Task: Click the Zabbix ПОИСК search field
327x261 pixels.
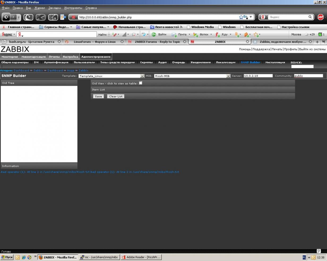Action: pyautogui.click(x=302, y=66)
